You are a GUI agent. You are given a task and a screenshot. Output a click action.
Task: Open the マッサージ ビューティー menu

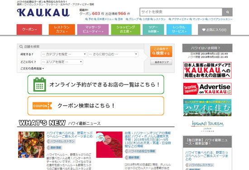(x=93, y=29)
